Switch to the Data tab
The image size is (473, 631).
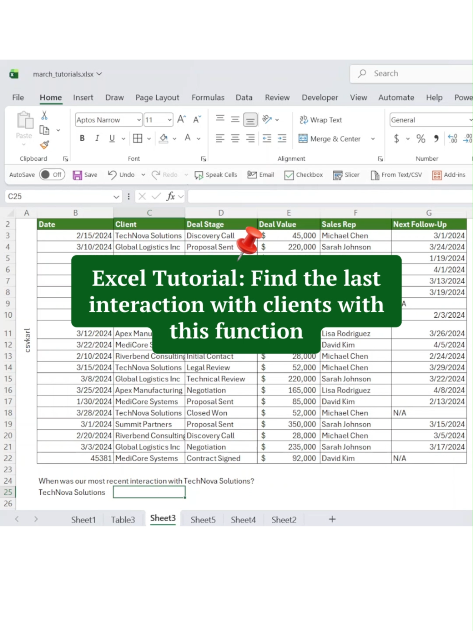tap(244, 97)
